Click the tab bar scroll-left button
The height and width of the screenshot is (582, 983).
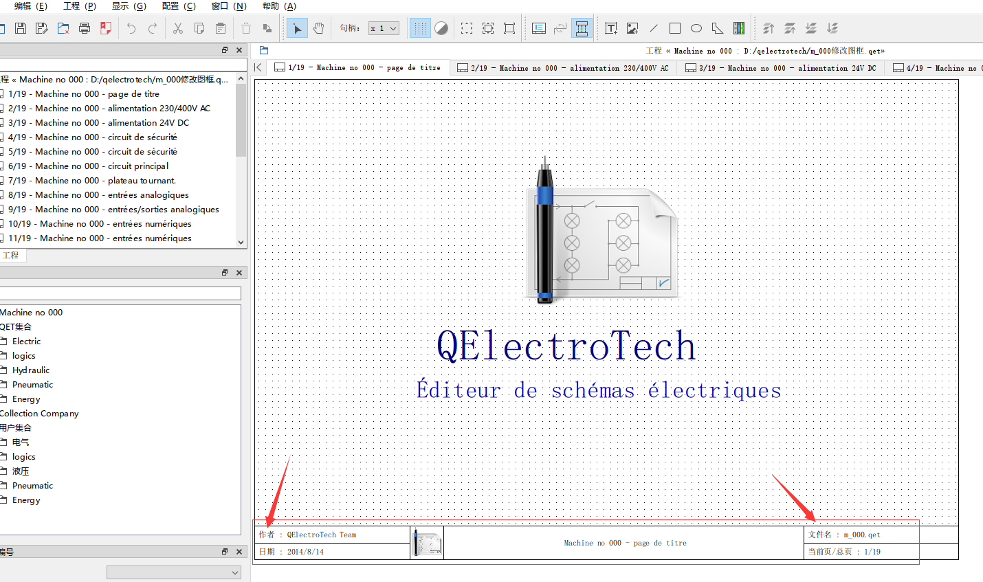(x=258, y=67)
